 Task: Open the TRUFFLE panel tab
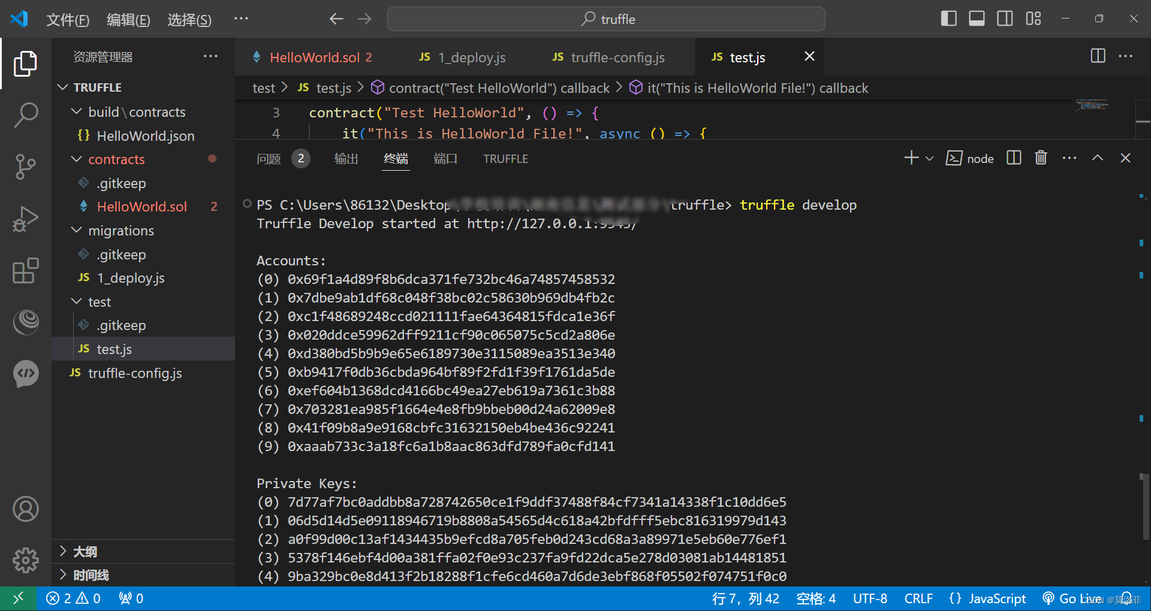505,159
